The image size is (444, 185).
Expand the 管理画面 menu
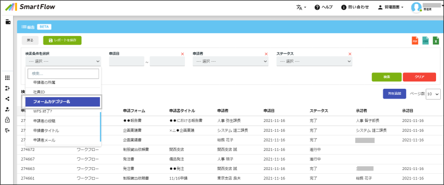391,8
